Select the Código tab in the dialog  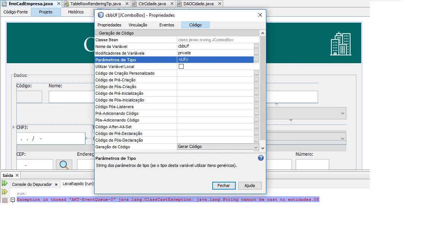point(196,25)
